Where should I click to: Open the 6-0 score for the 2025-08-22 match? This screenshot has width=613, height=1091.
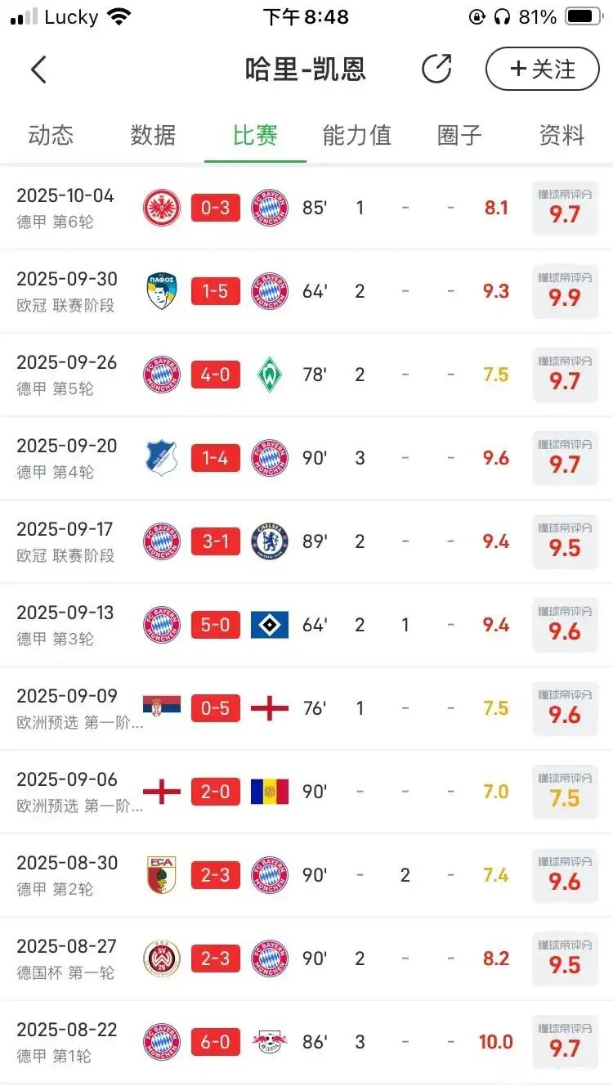[216, 1042]
